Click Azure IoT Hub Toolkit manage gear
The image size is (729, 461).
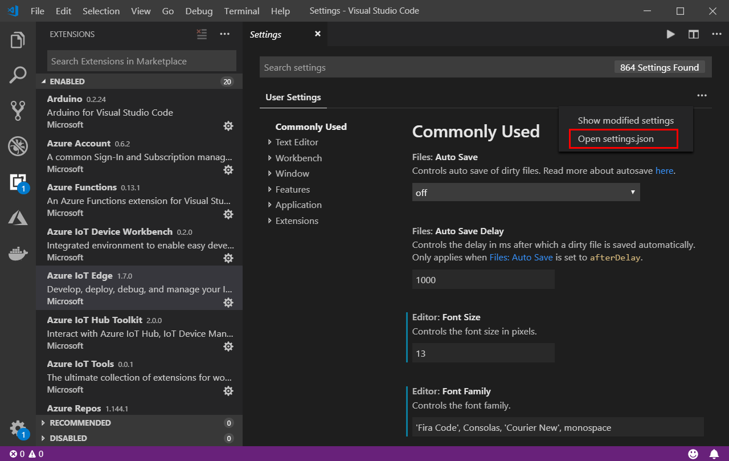228,346
